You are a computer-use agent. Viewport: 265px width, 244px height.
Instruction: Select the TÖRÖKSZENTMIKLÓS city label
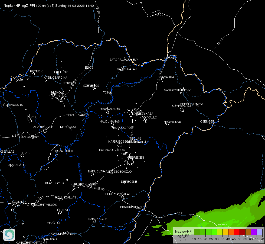click(x=41, y=205)
